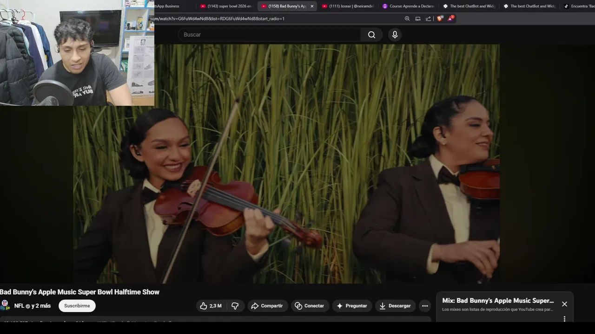The height and width of the screenshot is (334, 595).
Task: Focus the Buscar search field
Action: 270,35
